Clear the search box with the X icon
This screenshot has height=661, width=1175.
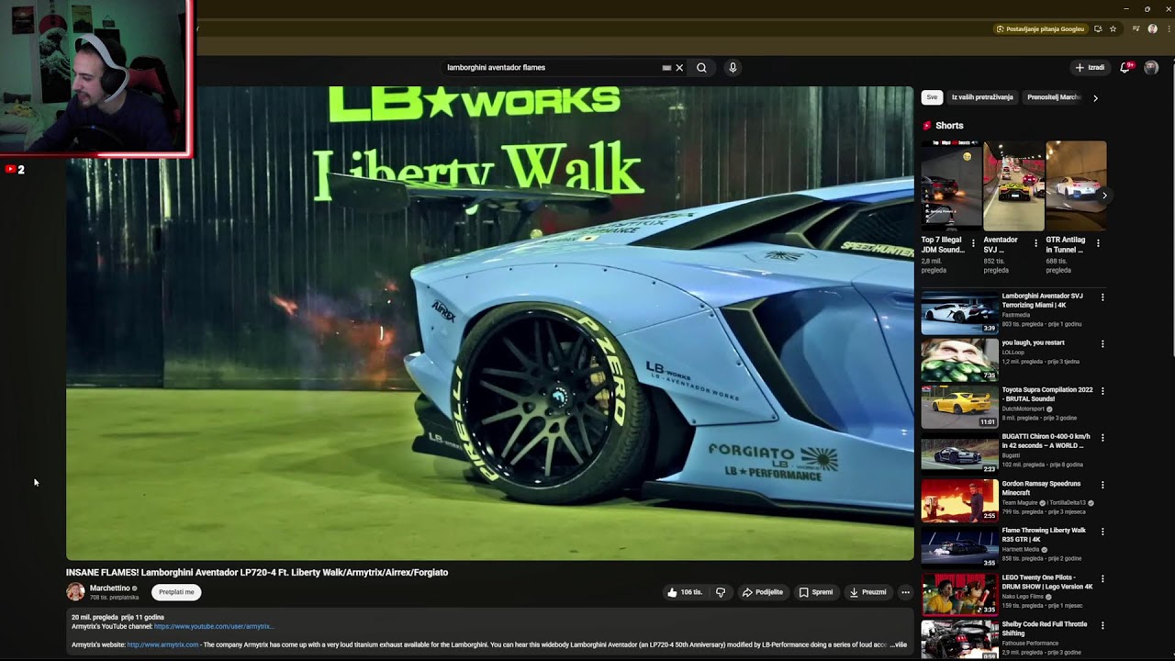pos(679,67)
